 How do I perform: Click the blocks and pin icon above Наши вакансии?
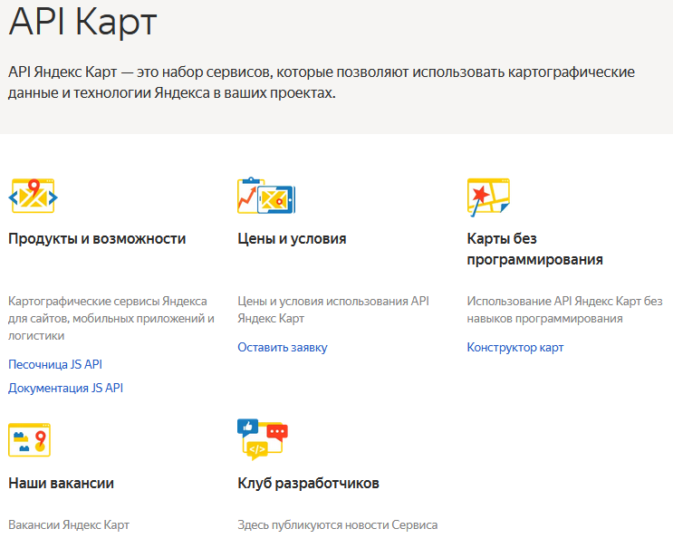pos(29,440)
